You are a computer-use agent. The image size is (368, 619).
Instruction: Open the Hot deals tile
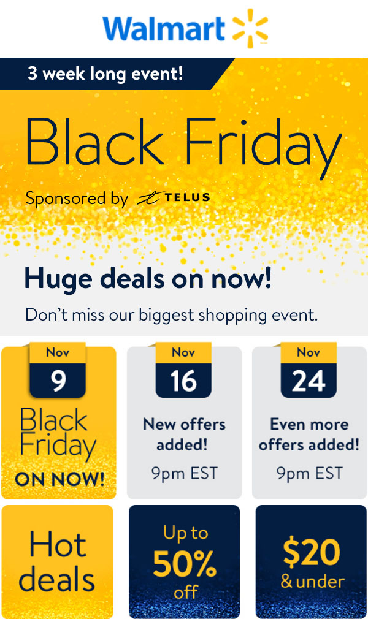point(58,561)
